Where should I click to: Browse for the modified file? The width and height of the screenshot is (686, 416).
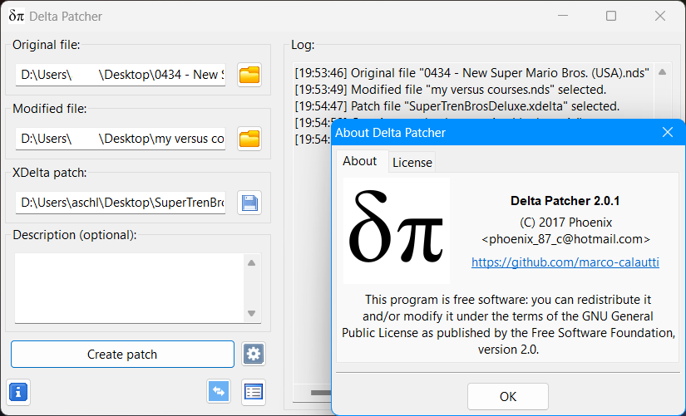click(x=249, y=139)
